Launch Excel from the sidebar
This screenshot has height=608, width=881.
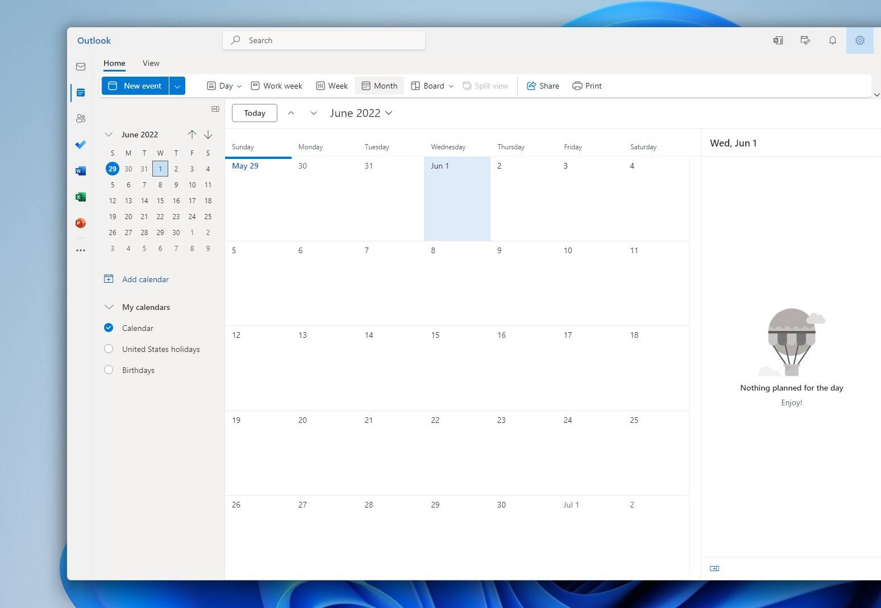pos(80,196)
